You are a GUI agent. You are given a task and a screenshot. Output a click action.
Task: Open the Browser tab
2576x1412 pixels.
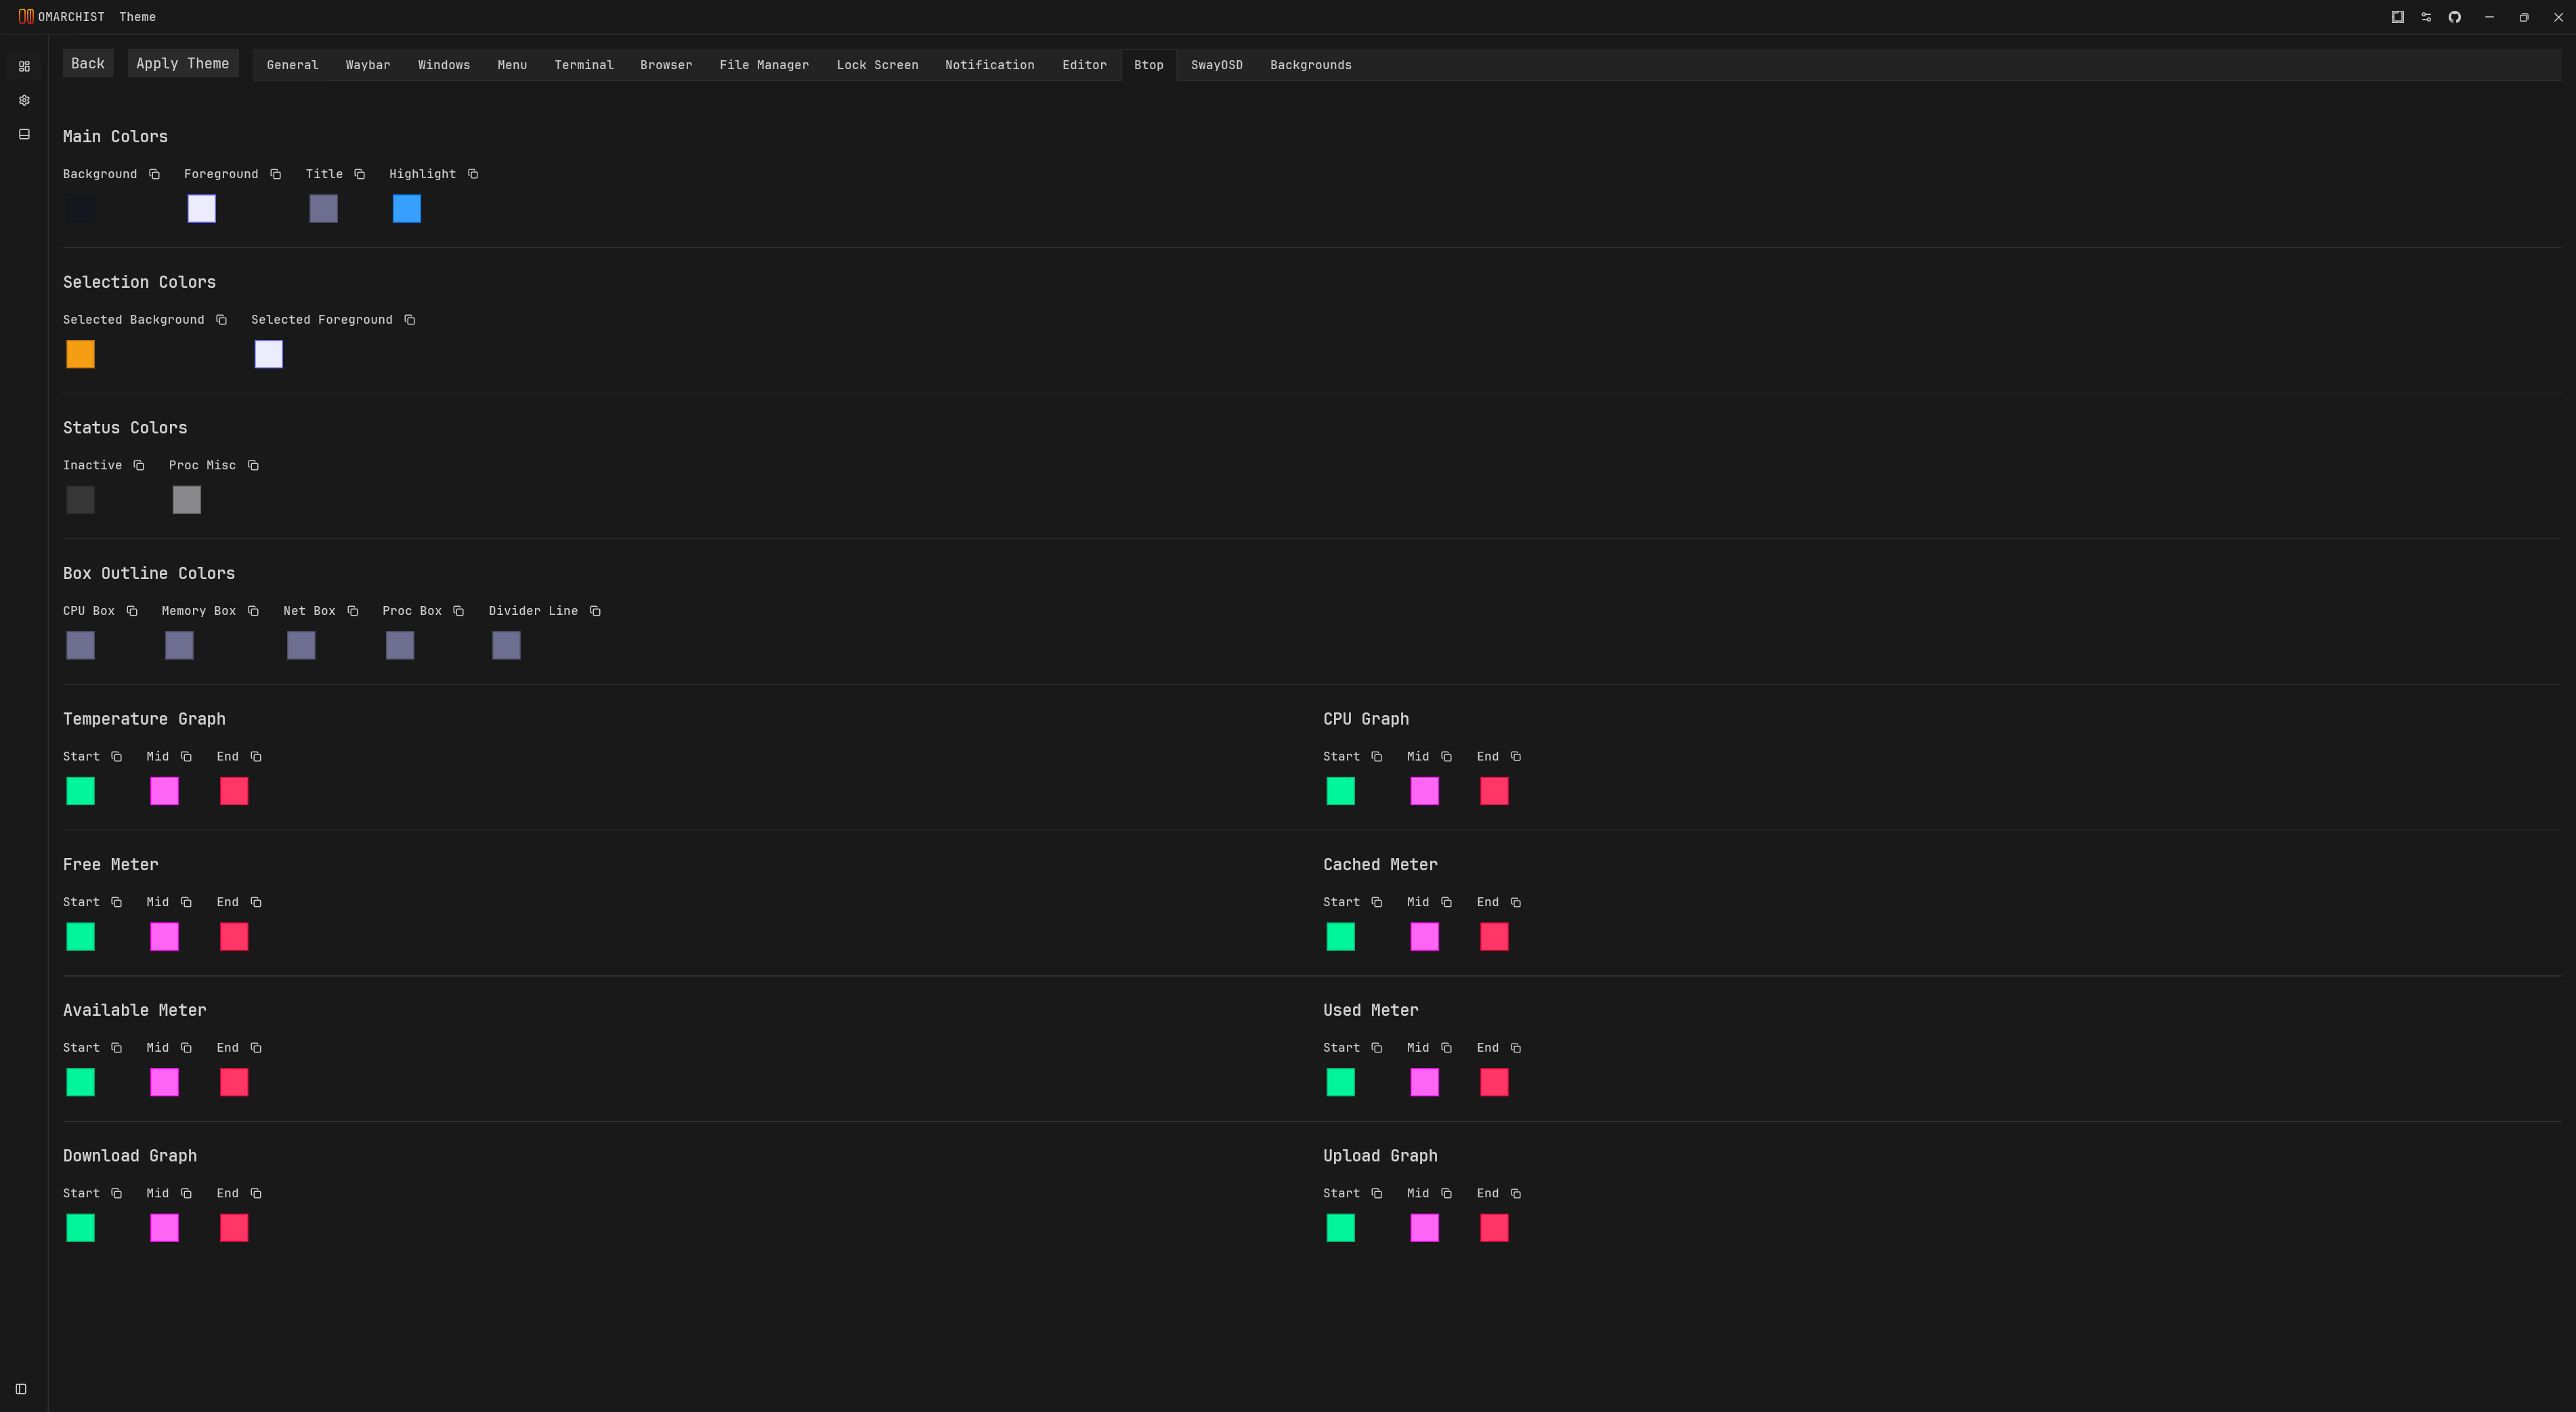666,65
